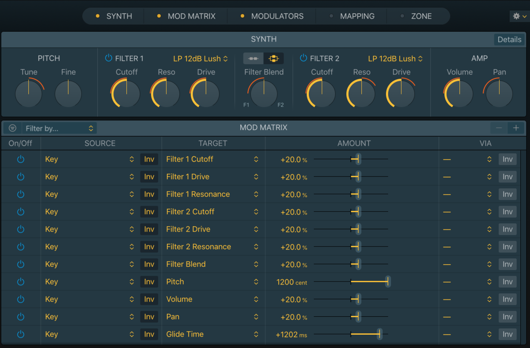This screenshot has height=348, width=530.
Task: Click the Filter Blend knob
Action: (x=264, y=94)
